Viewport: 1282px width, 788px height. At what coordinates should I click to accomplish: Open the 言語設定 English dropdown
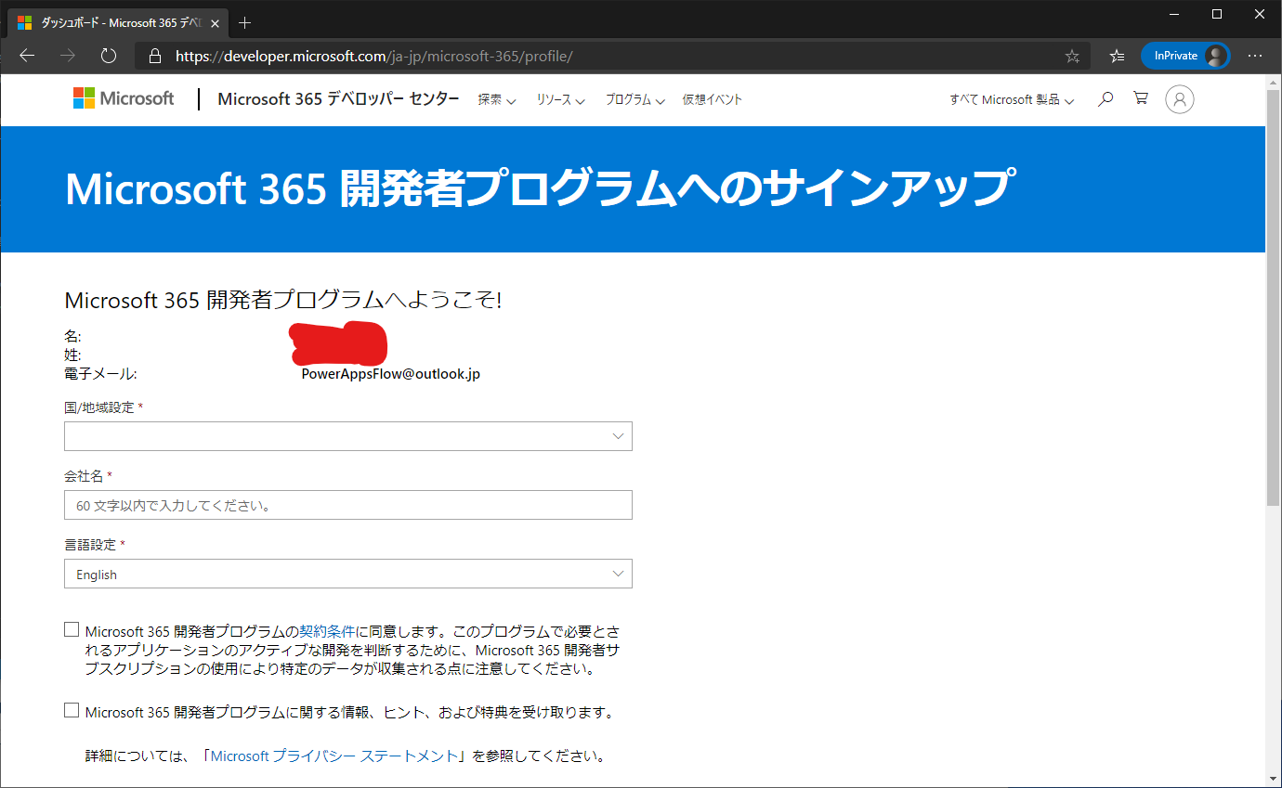pos(348,574)
